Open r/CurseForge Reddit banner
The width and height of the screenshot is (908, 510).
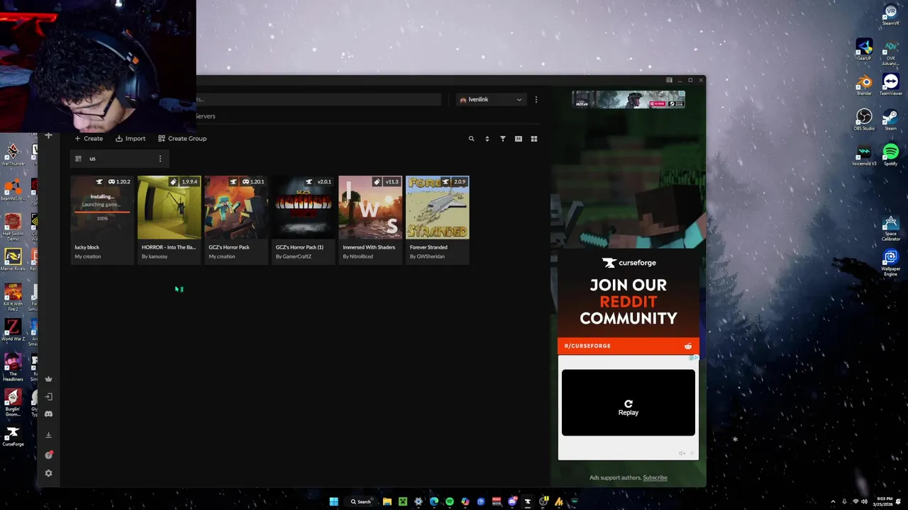pos(629,346)
